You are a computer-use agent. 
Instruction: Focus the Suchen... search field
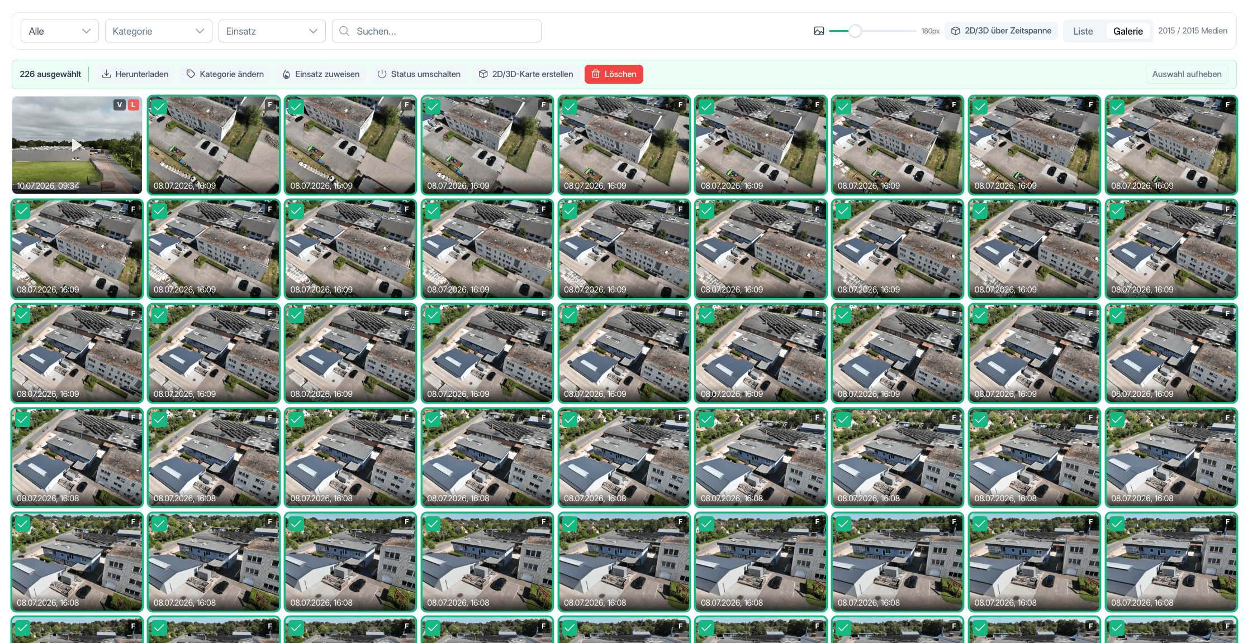437,31
